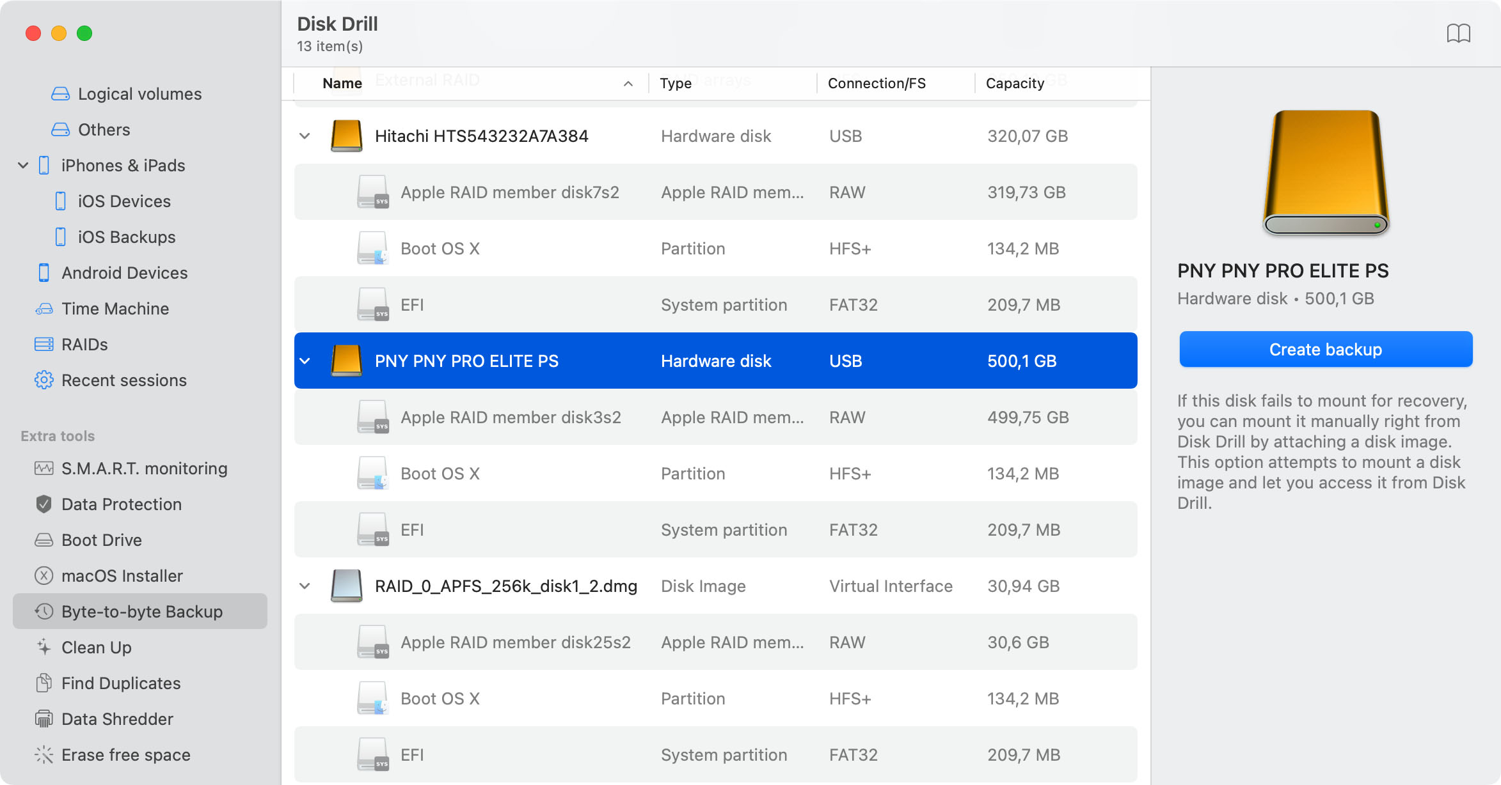Open the Data Protection tool
Screen dimensions: 1501x785
click(140, 504)
